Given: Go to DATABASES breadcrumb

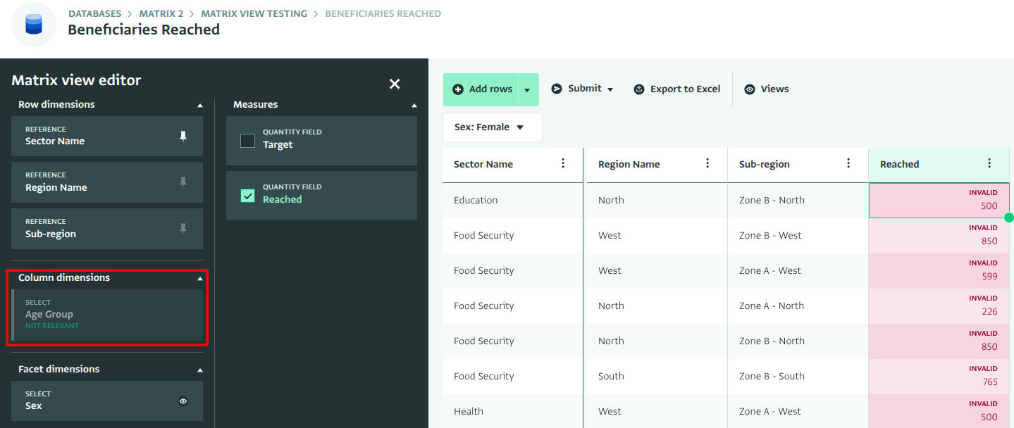Looking at the screenshot, I should click(94, 13).
